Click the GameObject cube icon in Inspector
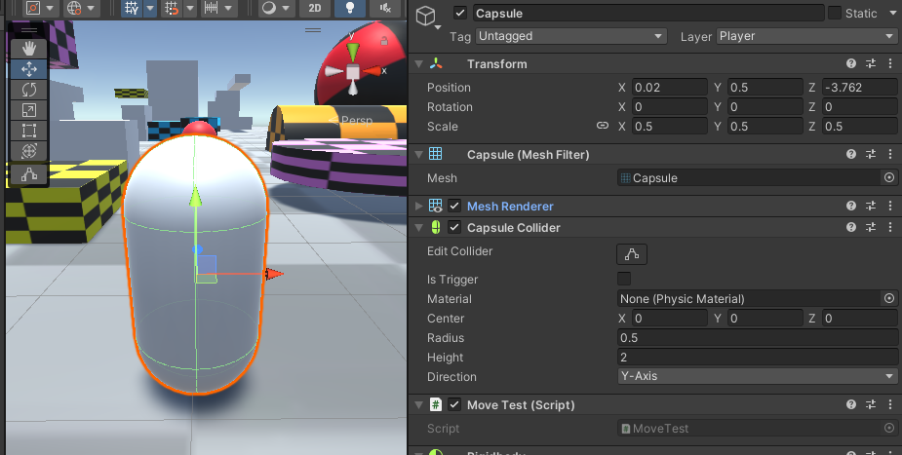The width and height of the screenshot is (902, 455). 426,17
